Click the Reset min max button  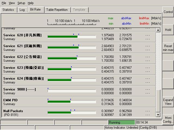coord(168,48)
